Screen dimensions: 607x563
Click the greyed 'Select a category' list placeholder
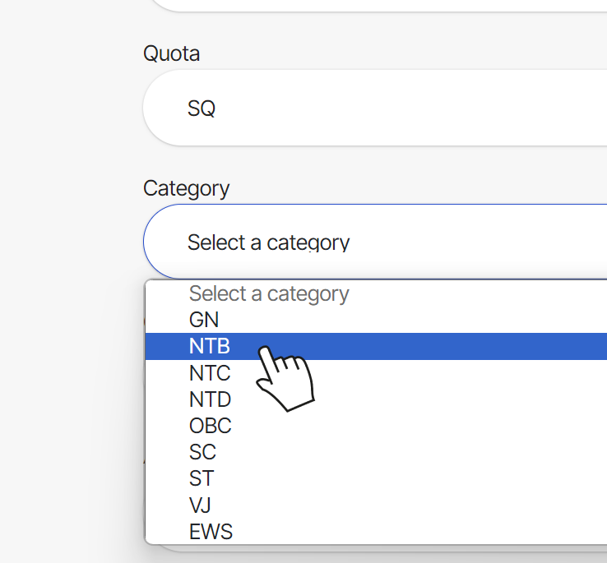point(269,293)
